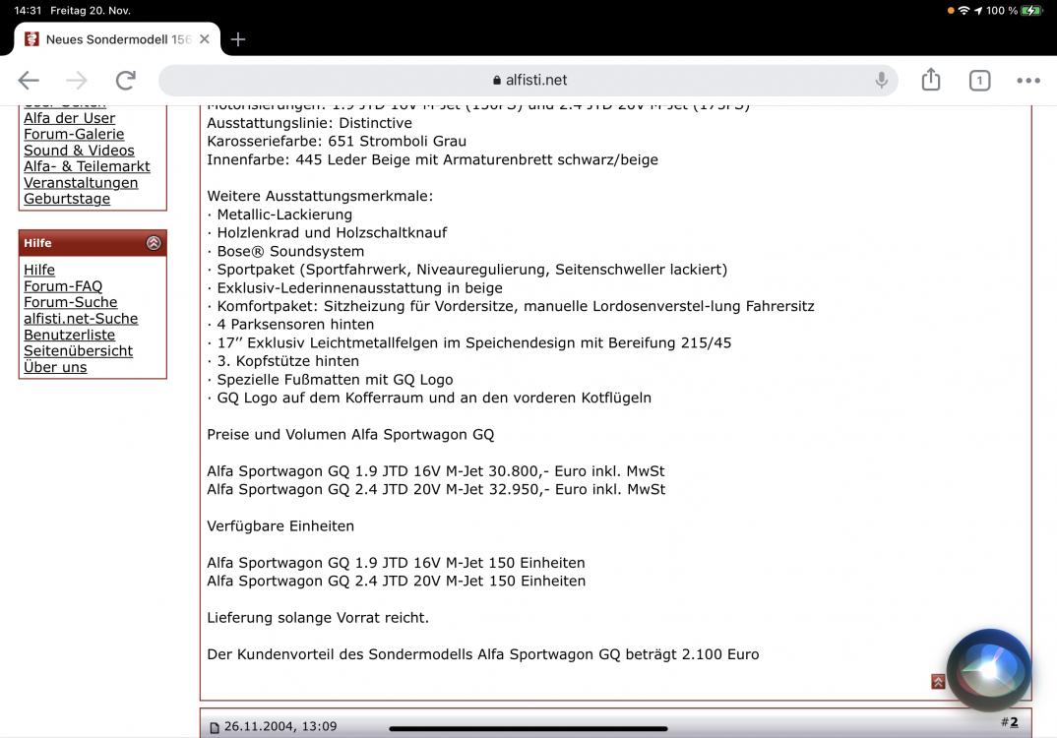Close the Neues Sondermodell tab
1057x738 pixels.
point(205,39)
